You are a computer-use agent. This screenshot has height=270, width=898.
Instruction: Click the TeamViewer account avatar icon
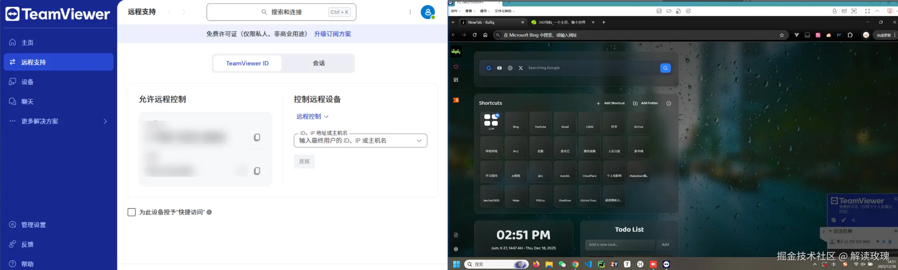pos(428,12)
